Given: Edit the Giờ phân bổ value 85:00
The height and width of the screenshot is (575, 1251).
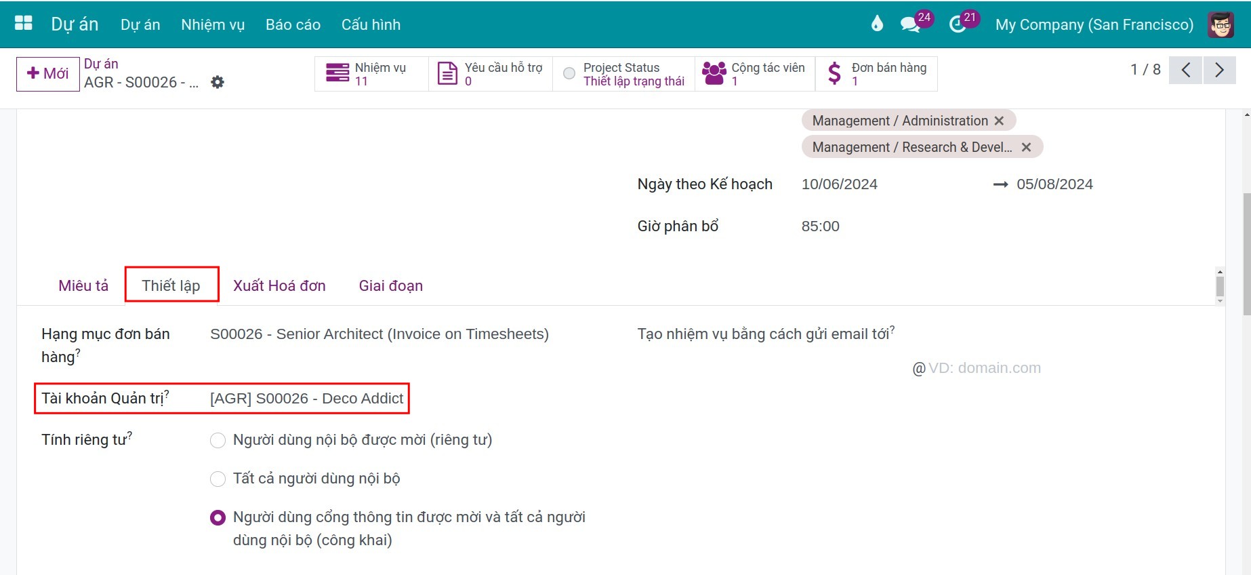Looking at the screenshot, I should pos(821,226).
